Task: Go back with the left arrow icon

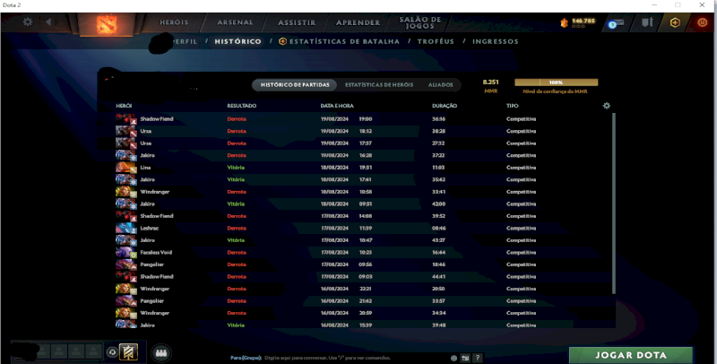Action: 48,22
